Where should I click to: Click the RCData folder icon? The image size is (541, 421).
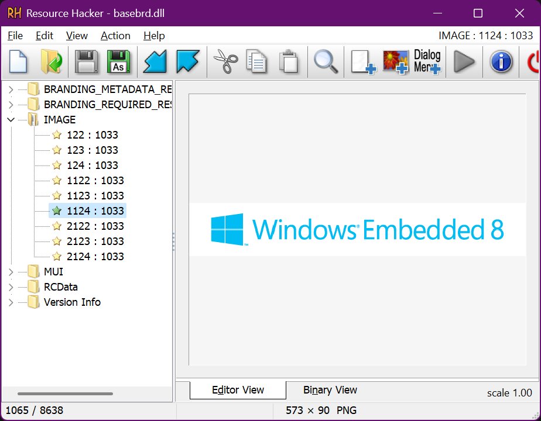pos(33,287)
